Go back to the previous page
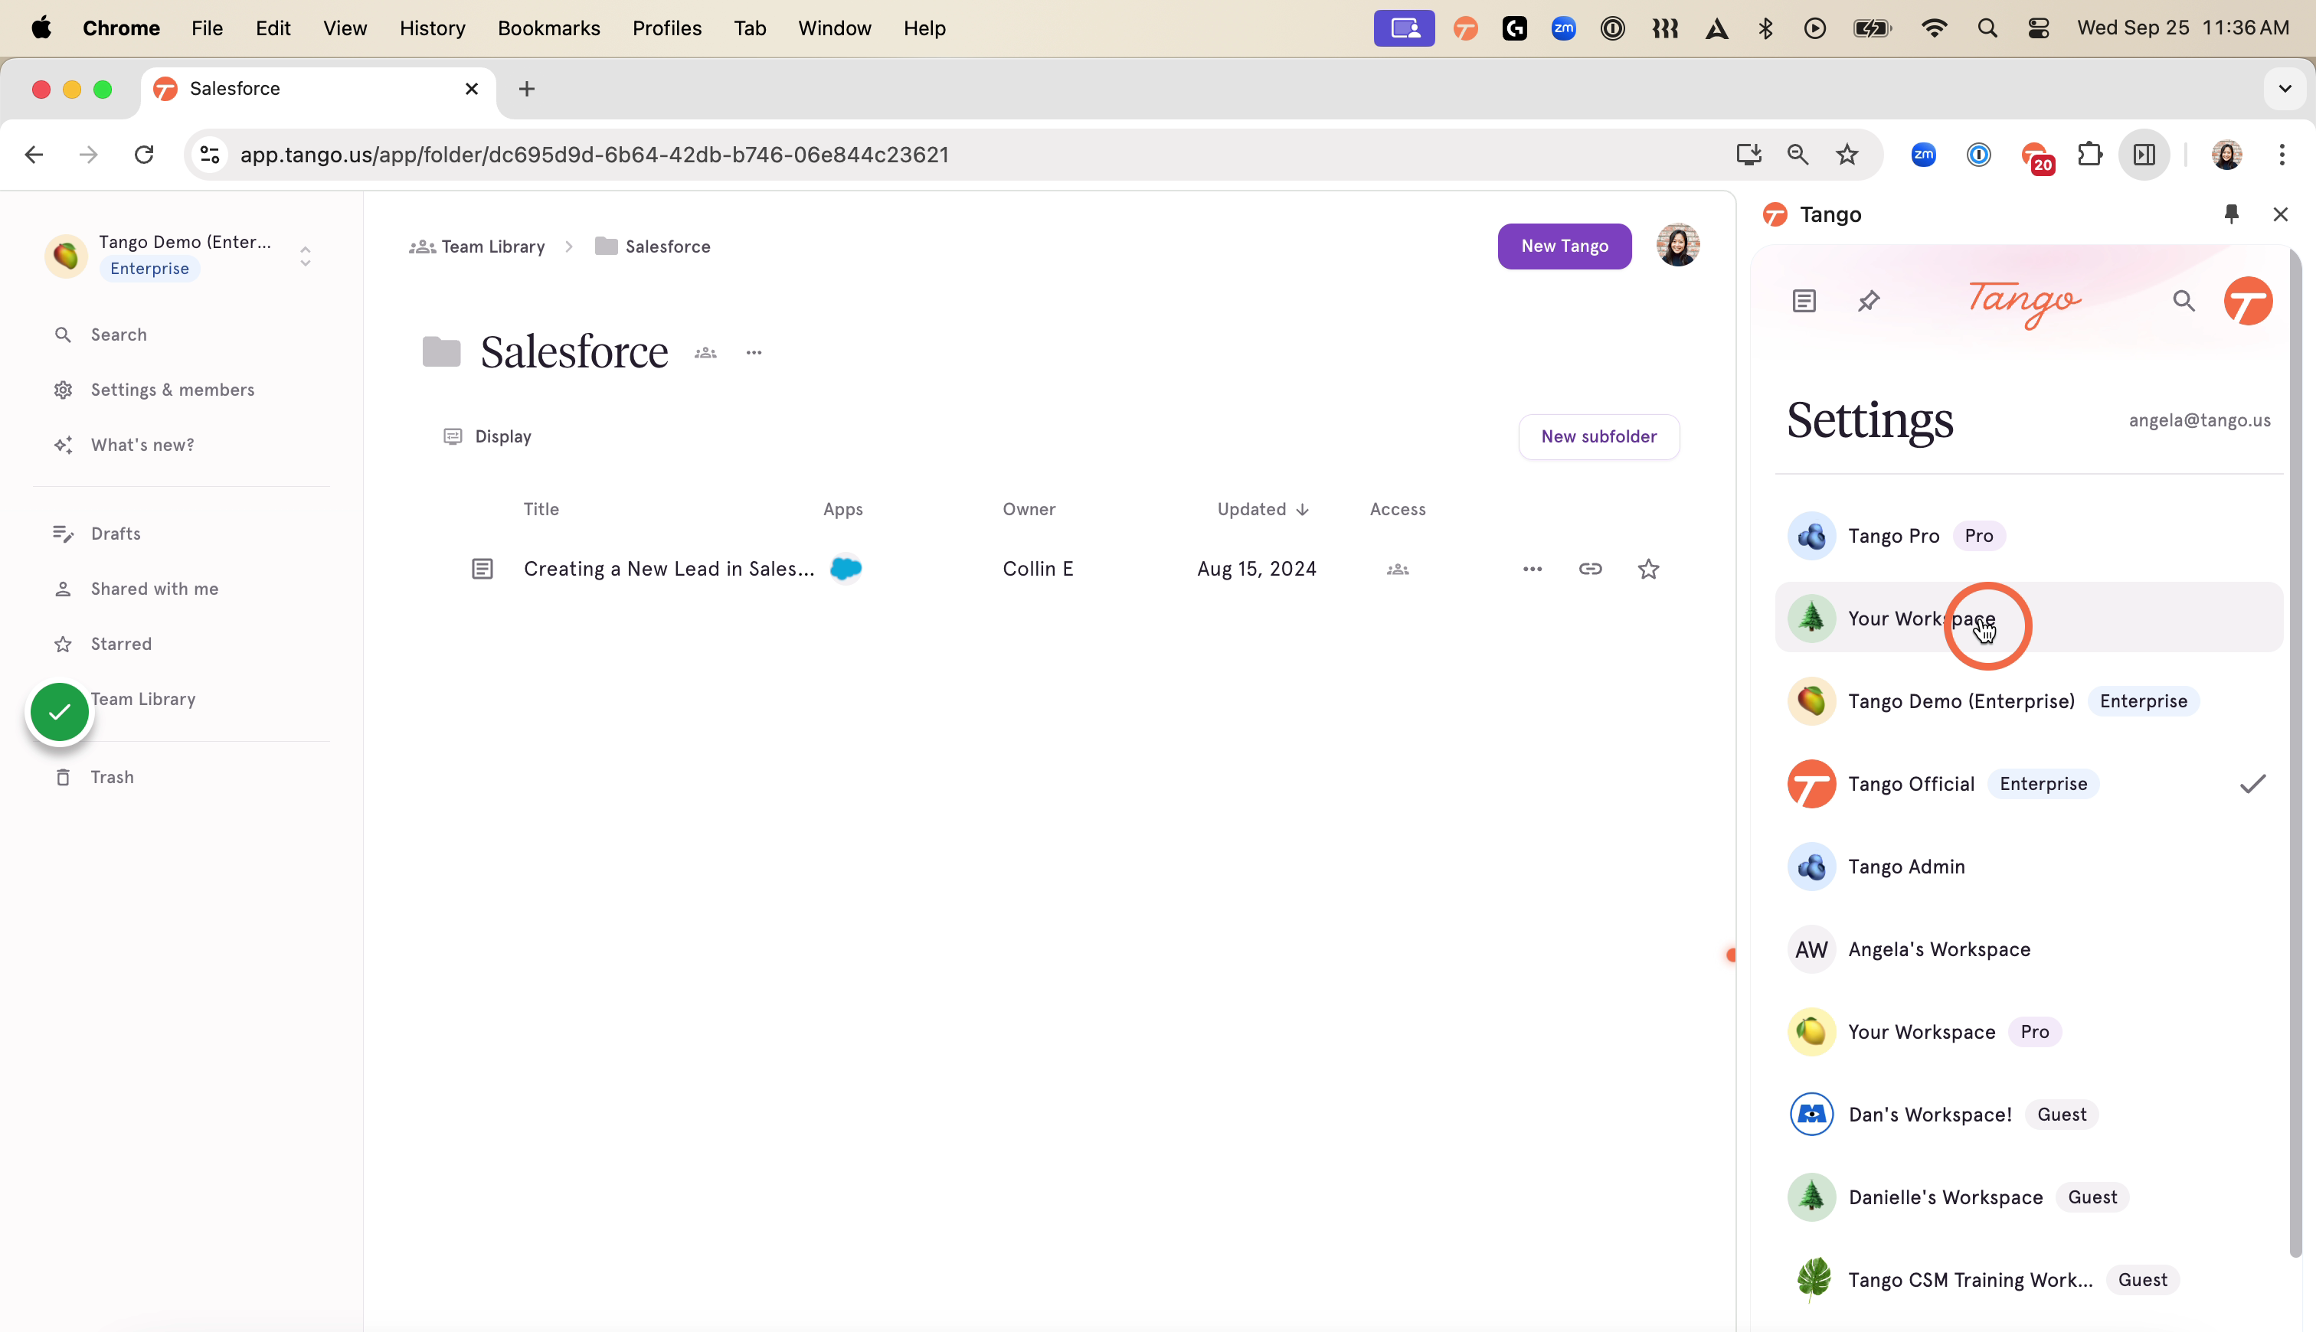Viewport: 2316px width, 1332px height. coord(34,155)
